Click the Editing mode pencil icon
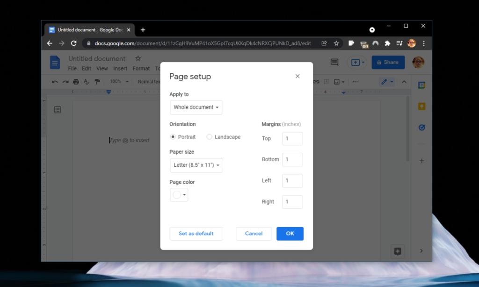 point(384,81)
